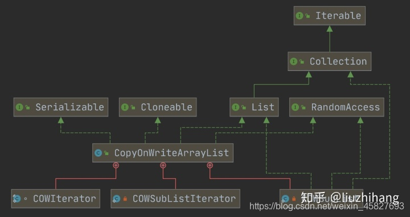Click the class icon in the CopyOnWriteArrayList node
This screenshot has width=410, height=217.
point(98,153)
